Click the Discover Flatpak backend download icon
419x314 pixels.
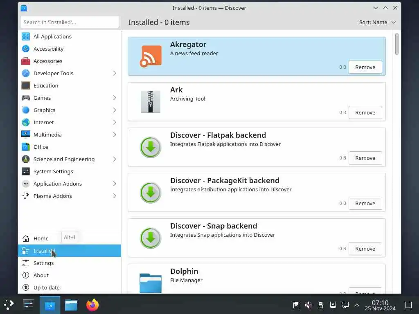[151, 147]
